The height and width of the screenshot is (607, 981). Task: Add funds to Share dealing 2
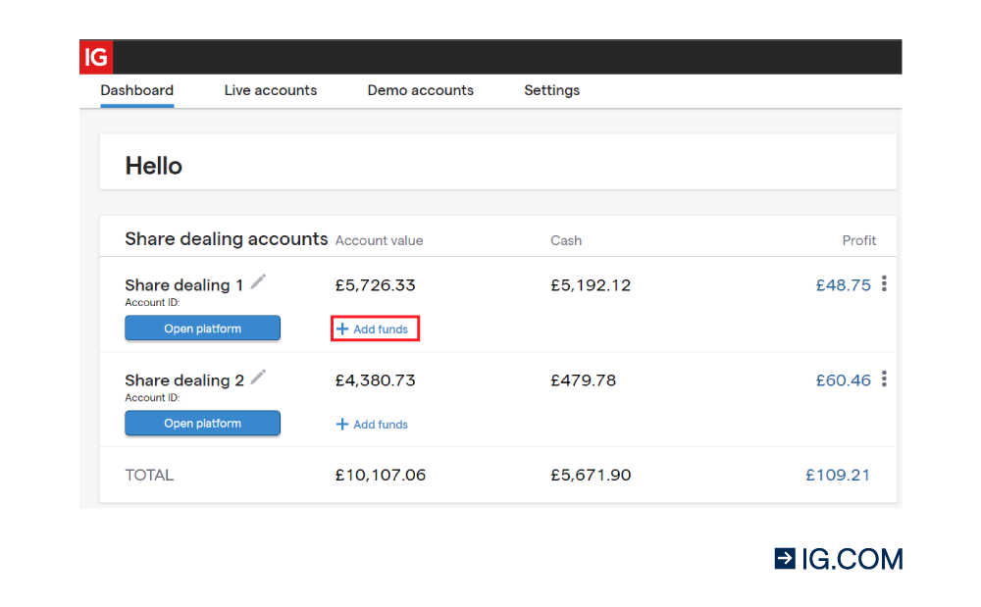tap(372, 423)
